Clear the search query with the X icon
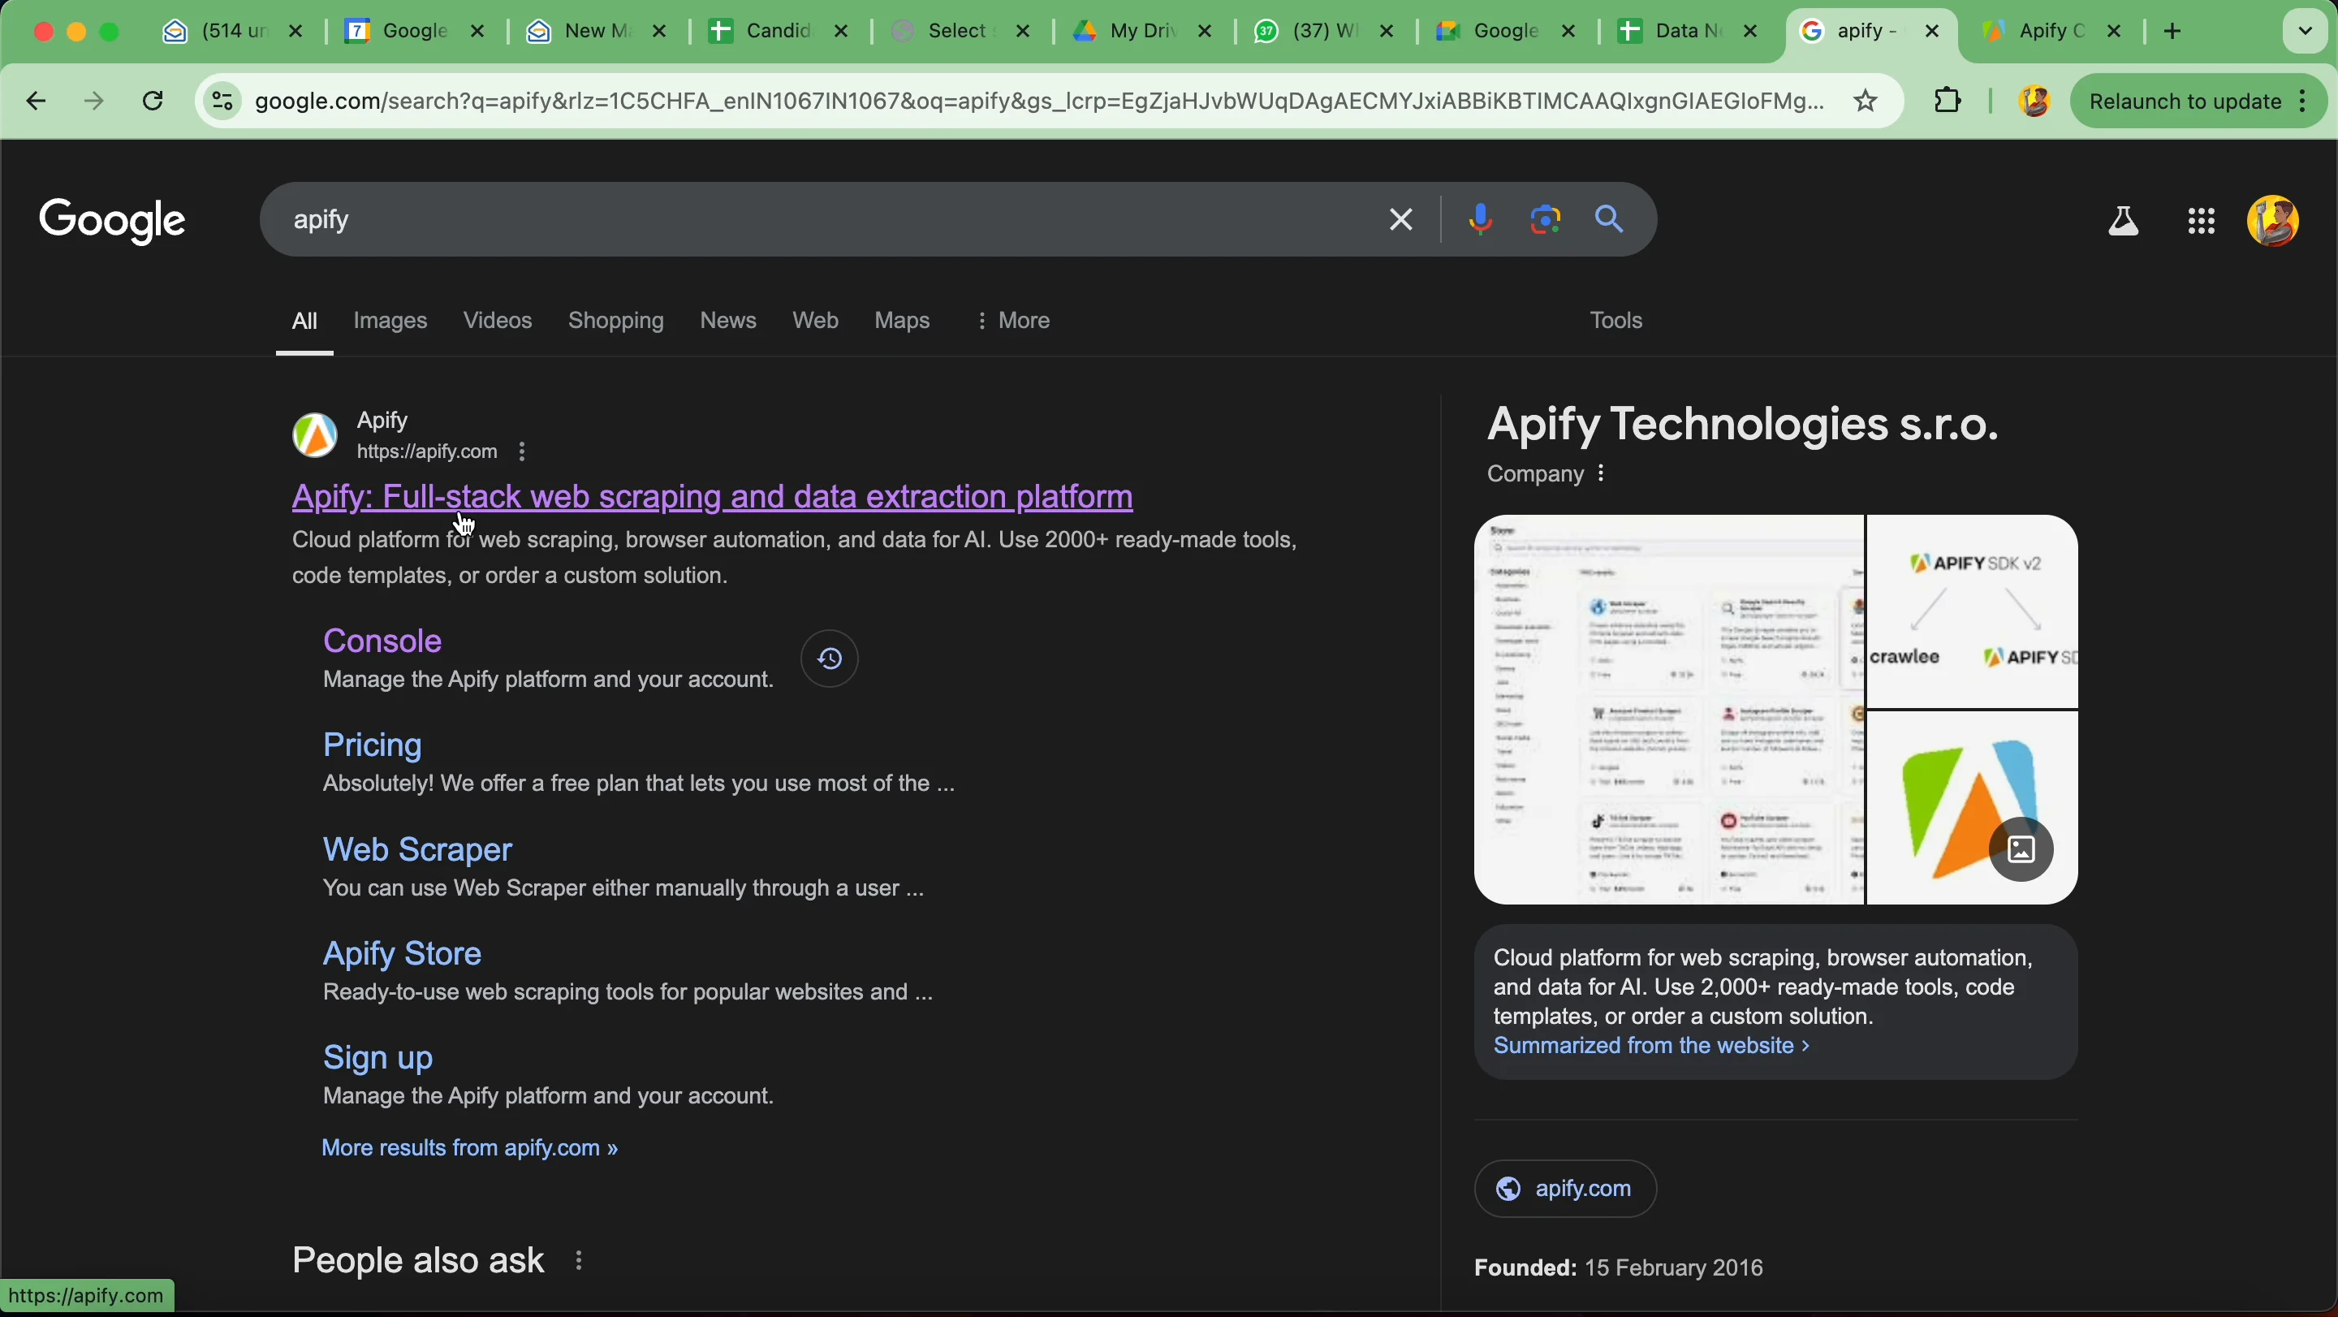The image size is (2338, 1317). point(1400,220)
